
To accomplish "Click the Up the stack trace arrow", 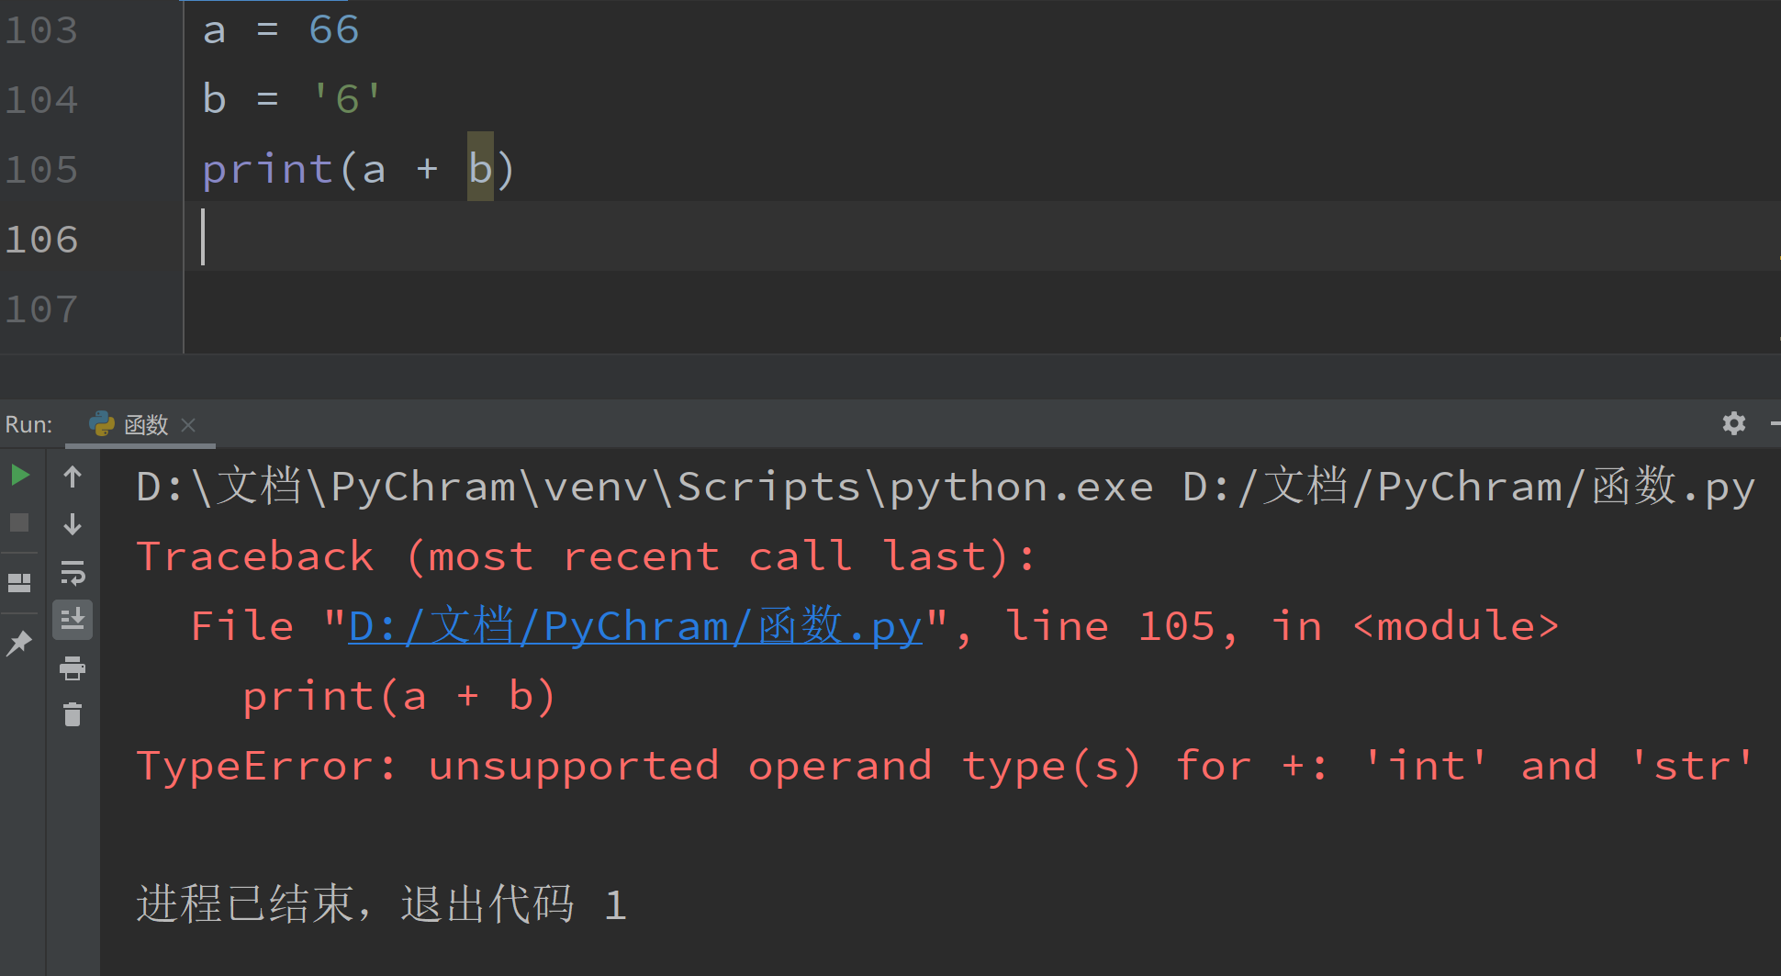I will 73,477.
